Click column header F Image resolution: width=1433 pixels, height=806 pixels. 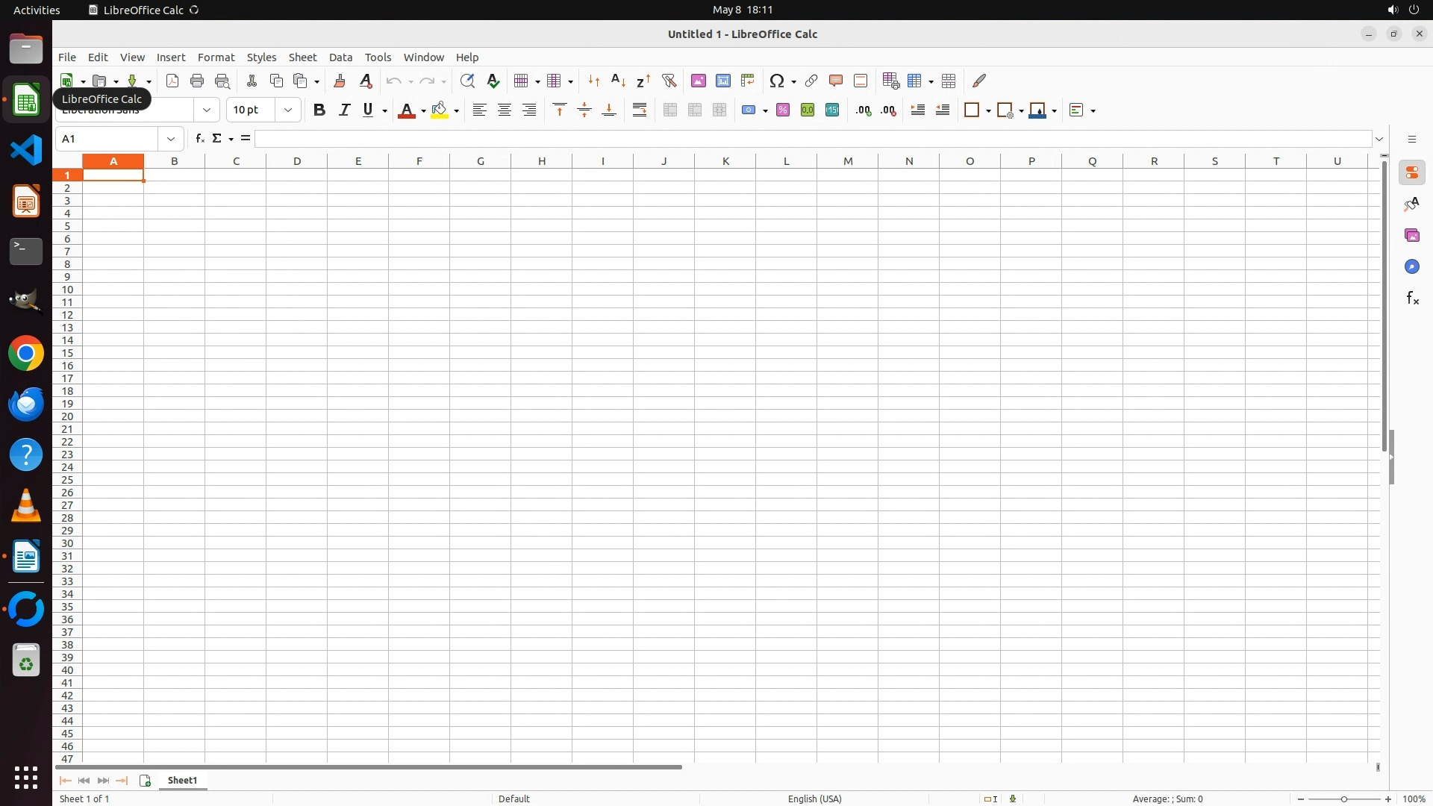pos(419,161)
